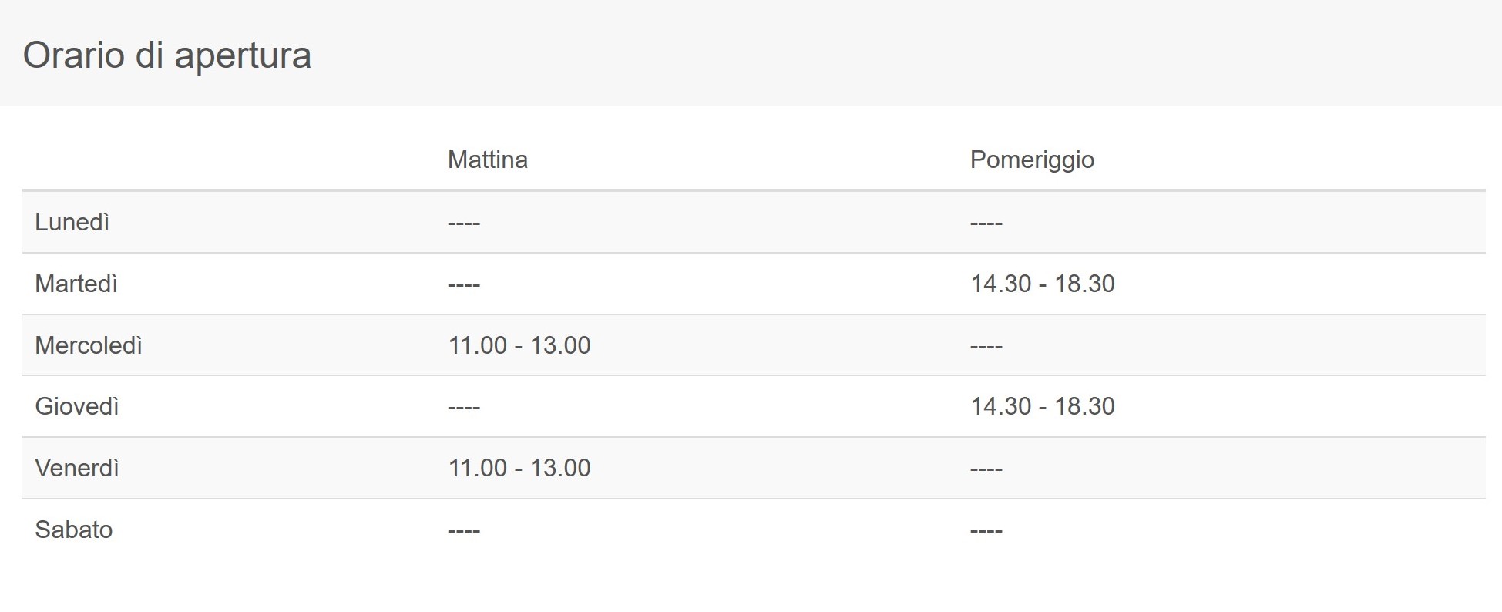Click the Giovedì row label

(77, 406)
